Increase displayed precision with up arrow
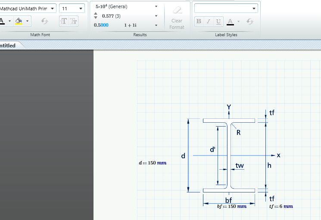 96,14
